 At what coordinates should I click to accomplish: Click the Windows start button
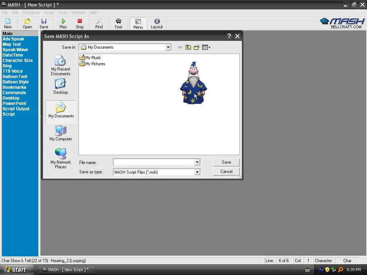click(x=17, y=270)
